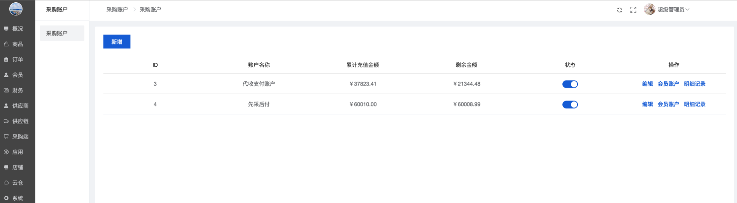Screen dimensions: 737x203
Task: Click 编辑 for 代收支付账户 row
Action: pos(647,84)
